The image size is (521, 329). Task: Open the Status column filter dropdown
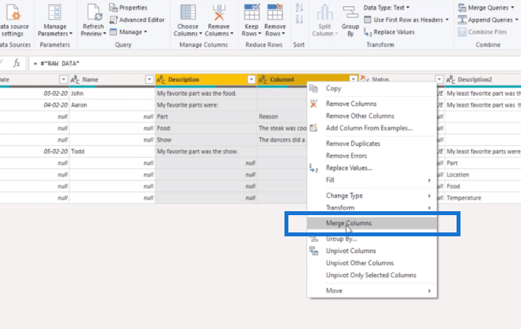439,79
